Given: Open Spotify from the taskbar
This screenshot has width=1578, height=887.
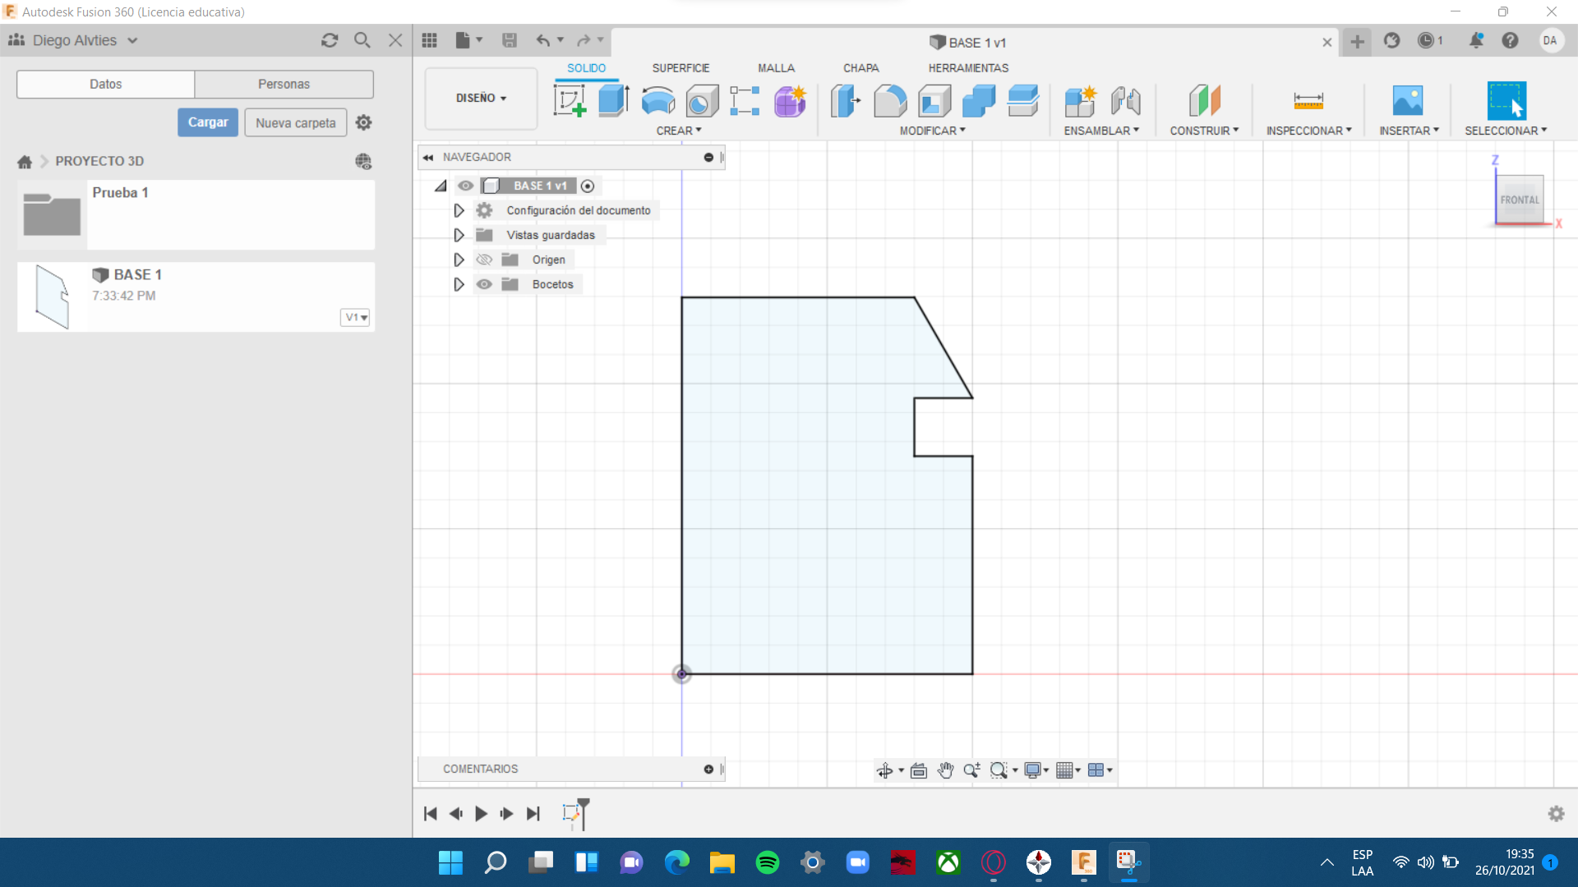Looking at the screenshot, I should [767, 862].
